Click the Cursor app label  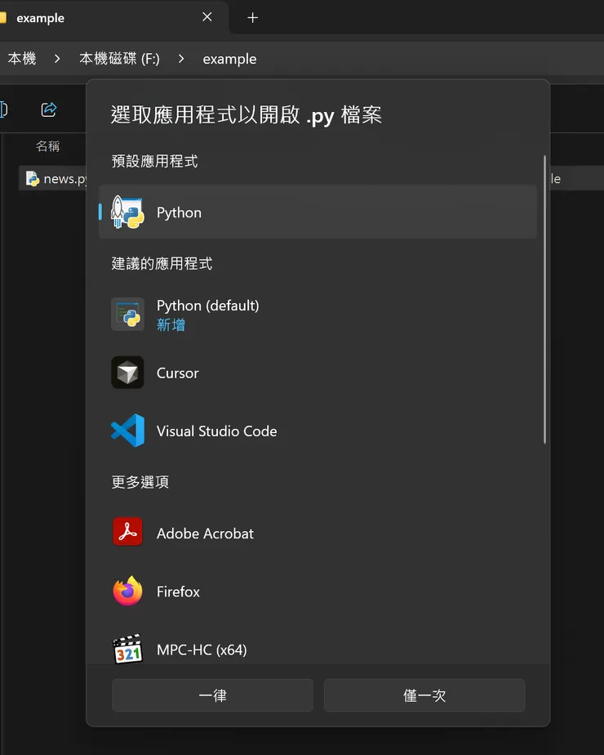pyautogui.click(x=177, y=373)
